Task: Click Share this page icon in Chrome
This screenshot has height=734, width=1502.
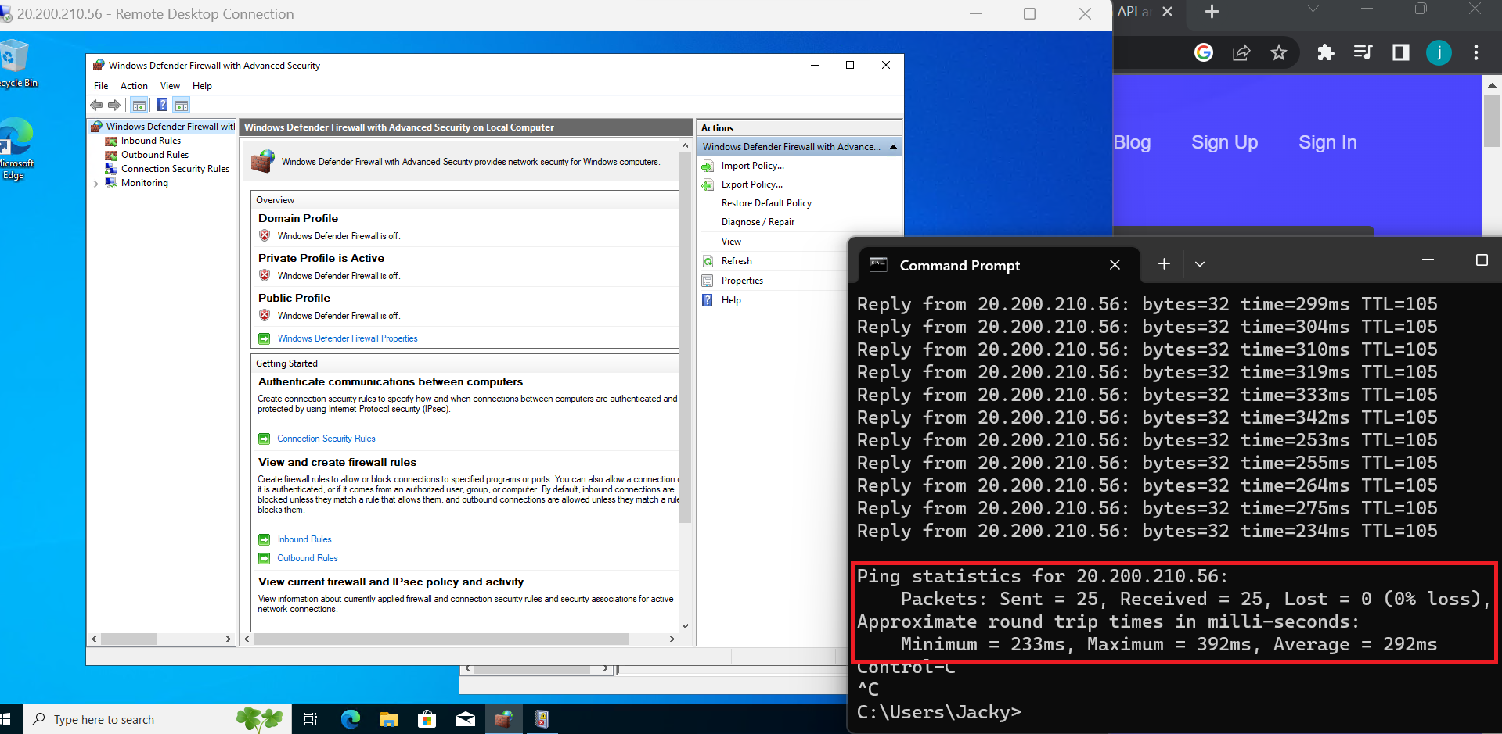Action: 1241,52
